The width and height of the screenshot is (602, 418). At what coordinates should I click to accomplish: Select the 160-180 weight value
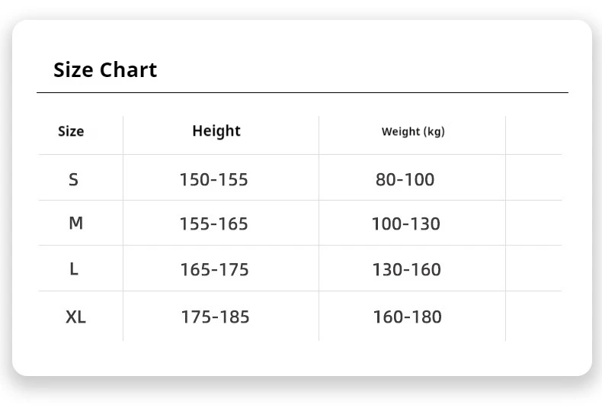click(x=407, y=317)
